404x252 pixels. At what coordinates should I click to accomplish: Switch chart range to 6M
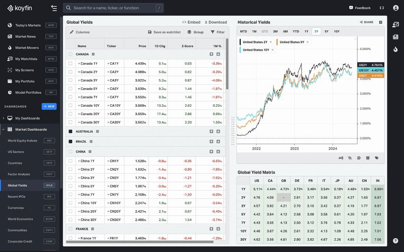(x=285, y=31)
